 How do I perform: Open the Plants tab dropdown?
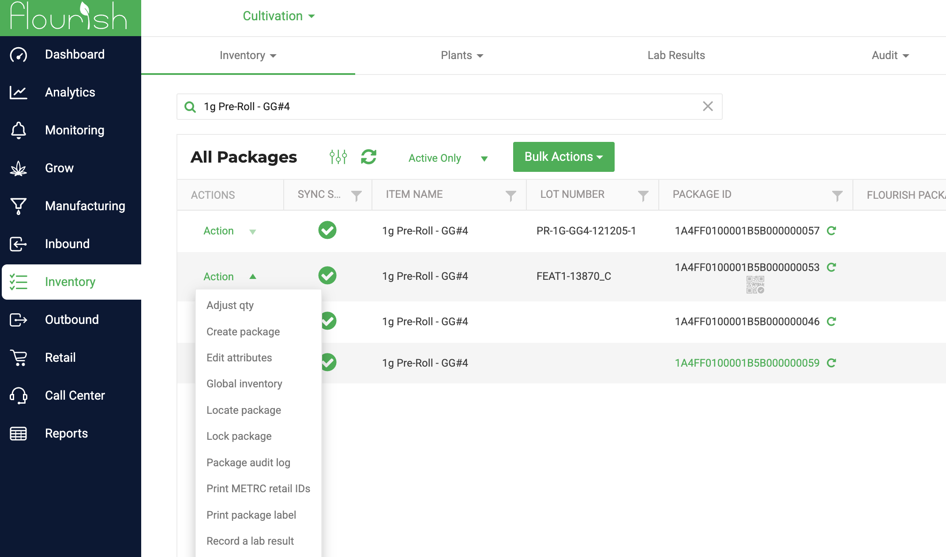pyautogui.click(x=462, y=55)
